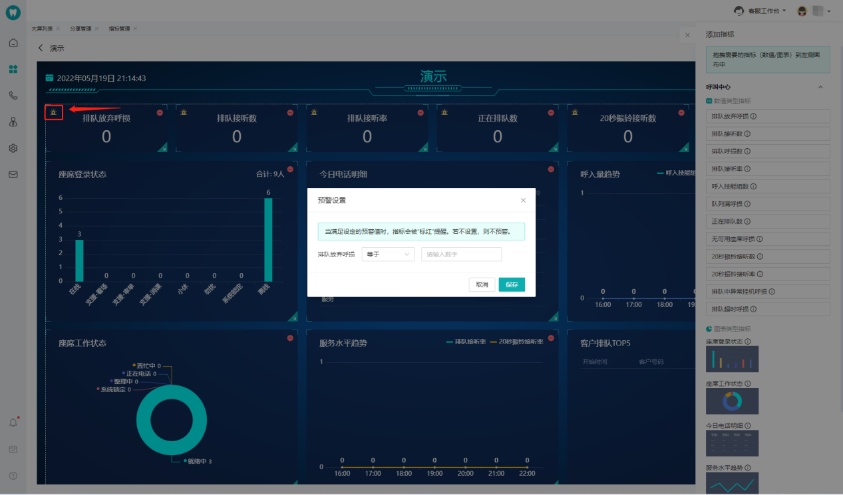The width and height of the screenshot is (843, 495).
Task: Click the info icon next to 呼入技能组数
Action: [754, 187]
